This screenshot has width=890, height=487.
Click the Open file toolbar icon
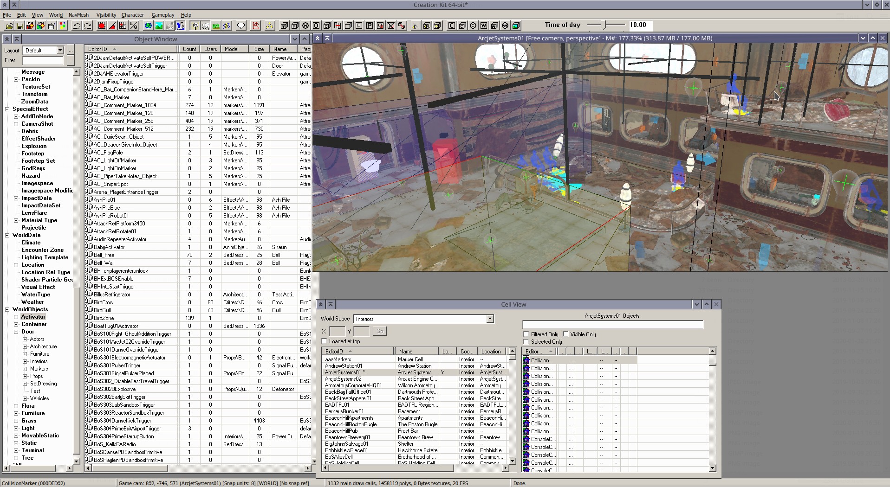tap(9, 26)
